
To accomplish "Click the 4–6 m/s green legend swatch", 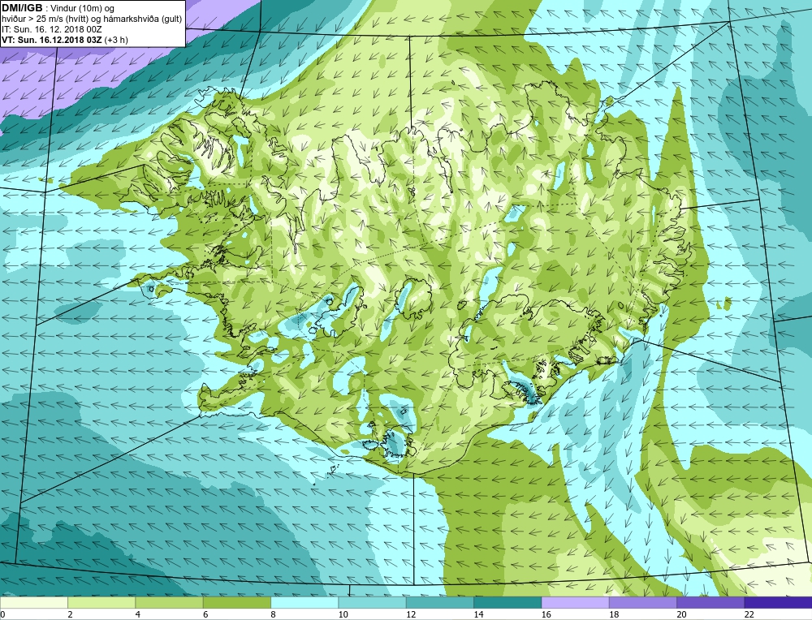I will pyautogui.click(x=170, y=602).
